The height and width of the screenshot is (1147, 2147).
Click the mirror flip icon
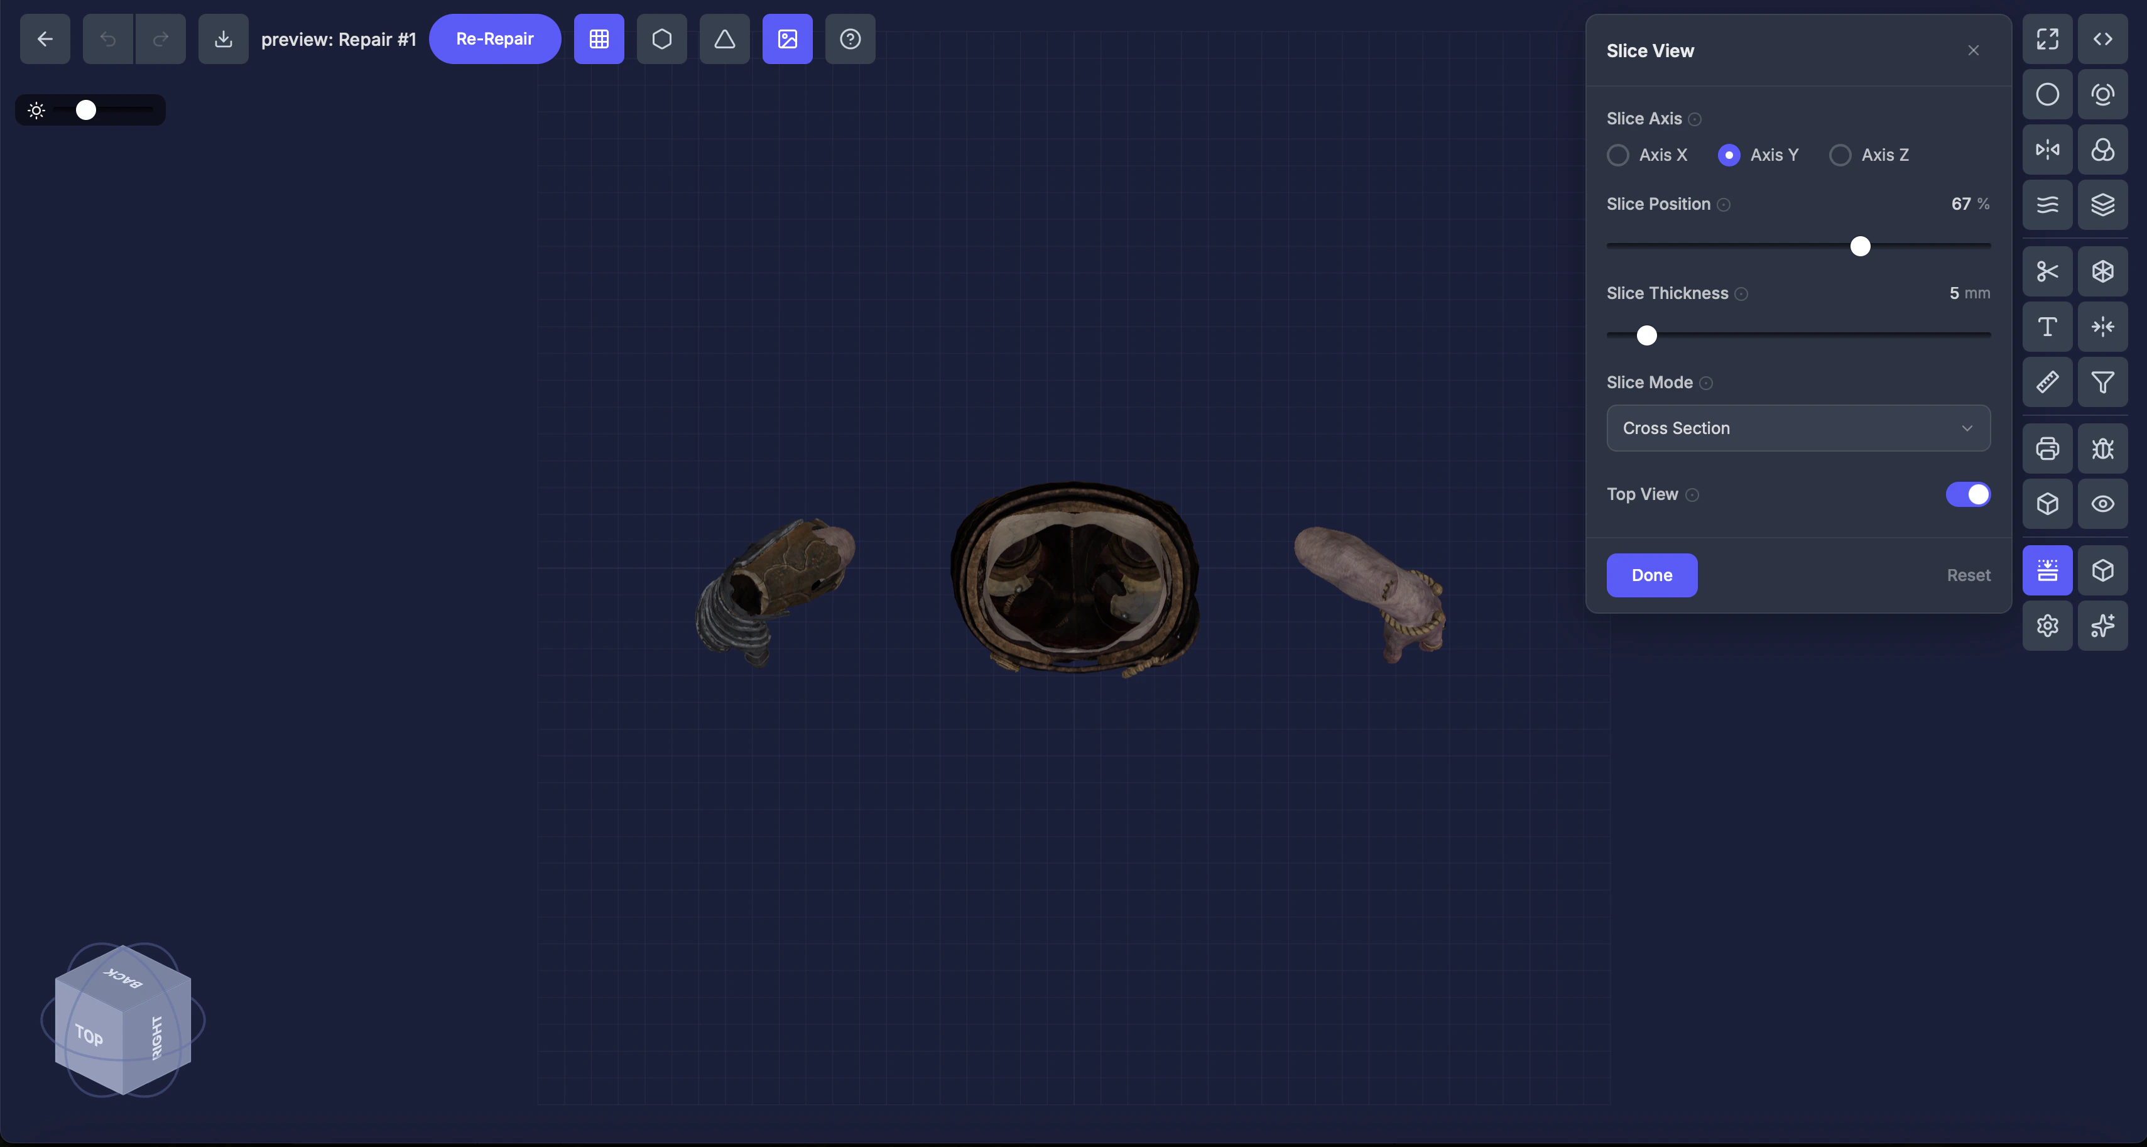2047,150
